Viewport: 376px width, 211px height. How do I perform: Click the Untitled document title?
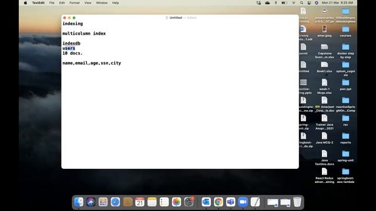[176, 18]
